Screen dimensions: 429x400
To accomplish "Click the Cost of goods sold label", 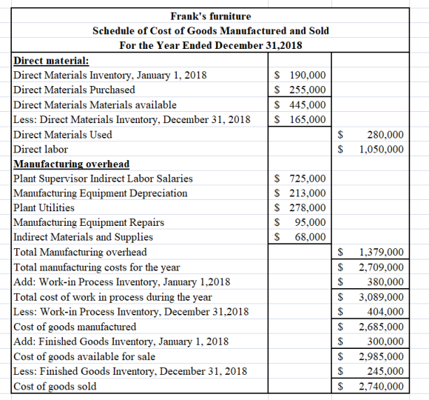I will coord(55,387).
